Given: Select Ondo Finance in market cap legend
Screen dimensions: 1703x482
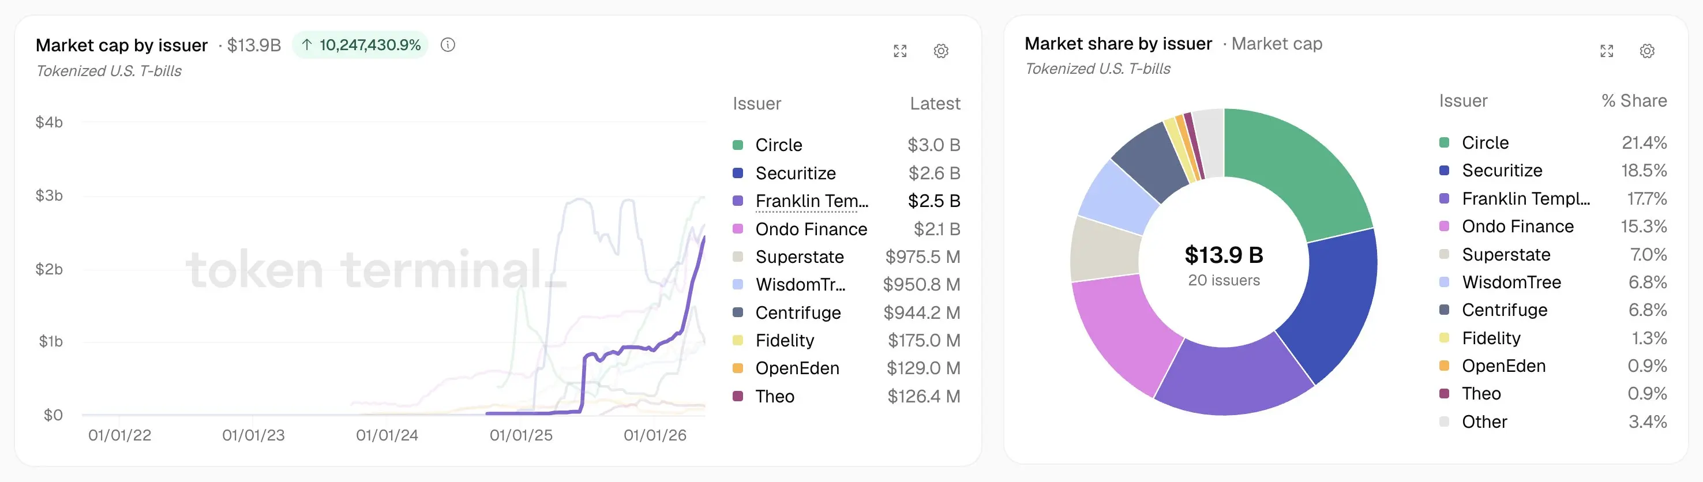Looking at the screenshot, I should coord(811,229).
